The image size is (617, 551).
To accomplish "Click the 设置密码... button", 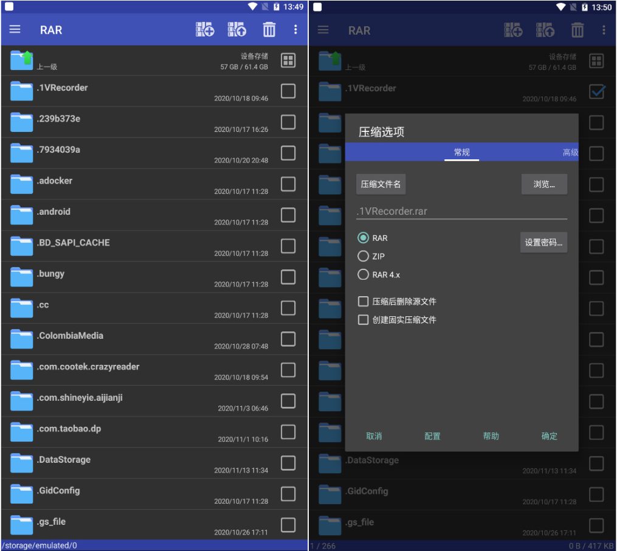I will pos(543,243).
